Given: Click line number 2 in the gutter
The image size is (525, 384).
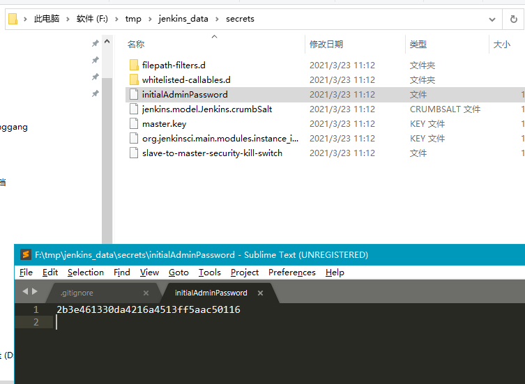Looking at the screenshot, I should point(36,322).
